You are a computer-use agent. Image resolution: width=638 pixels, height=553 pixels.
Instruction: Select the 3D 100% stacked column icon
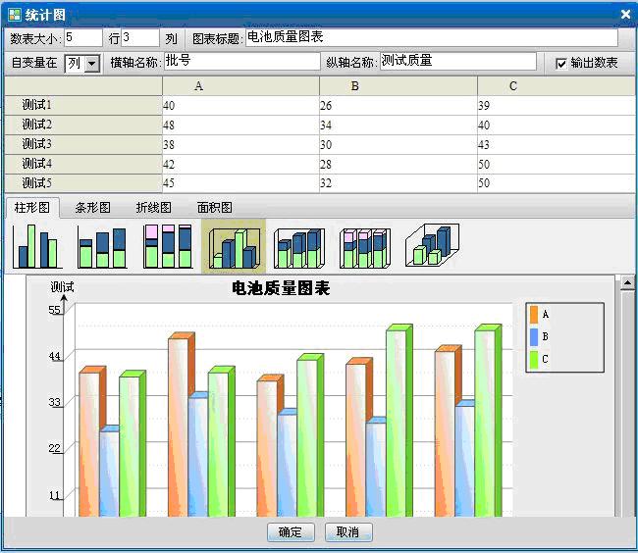pos(365,247)
